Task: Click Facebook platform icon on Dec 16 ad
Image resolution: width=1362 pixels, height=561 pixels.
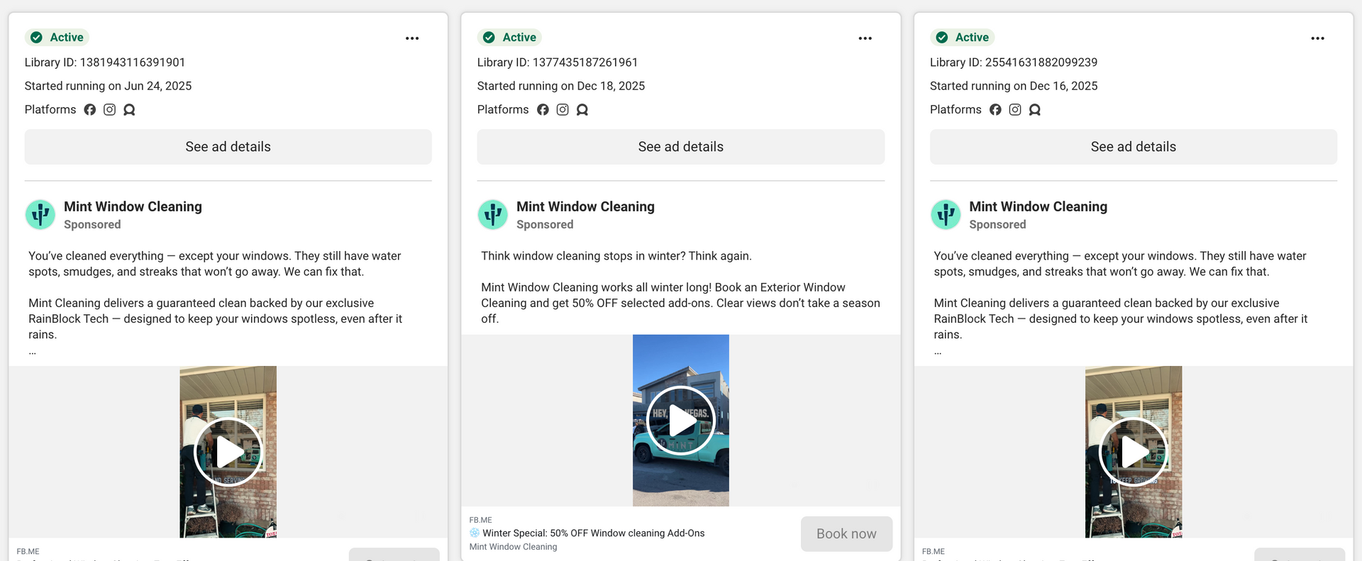Action: [995, 110]
